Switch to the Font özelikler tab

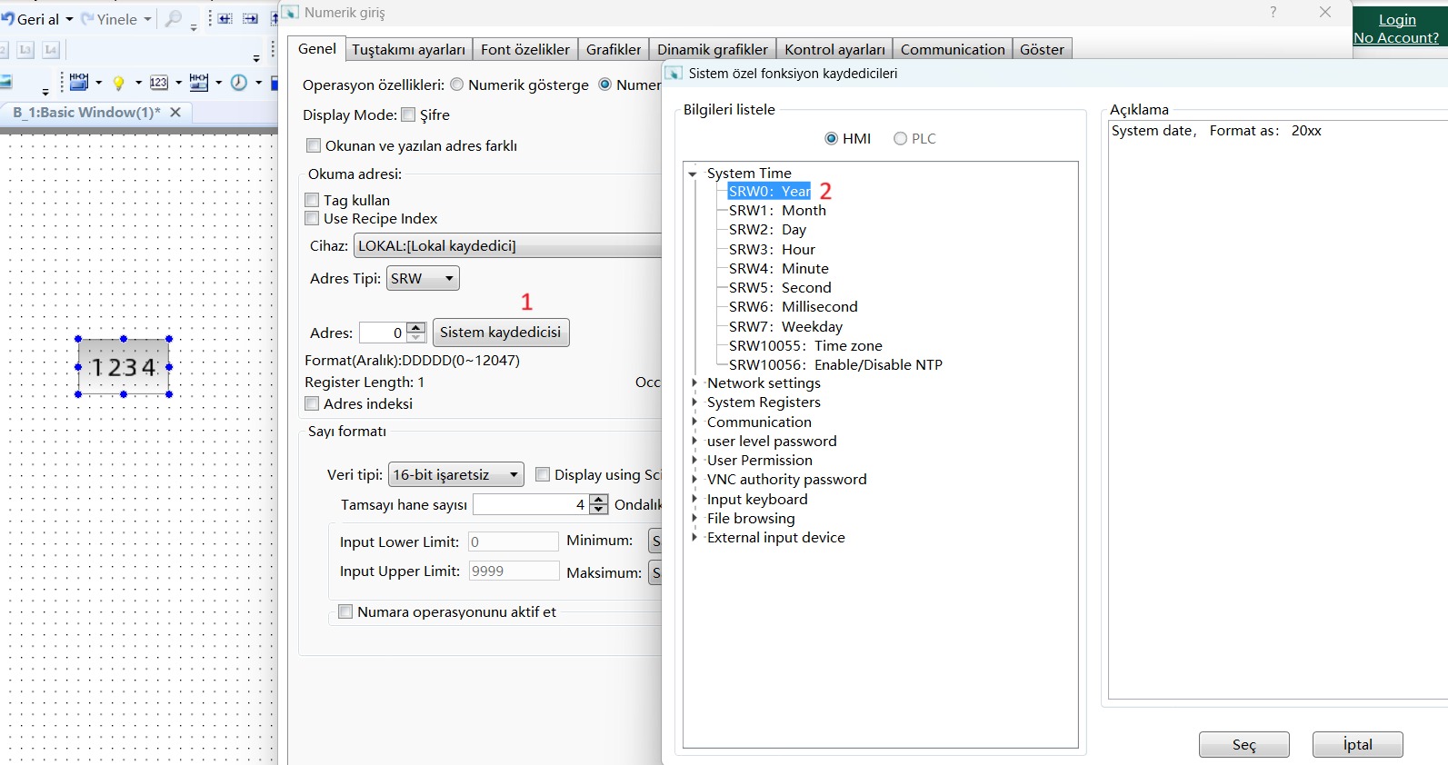(x=524, y=50)
